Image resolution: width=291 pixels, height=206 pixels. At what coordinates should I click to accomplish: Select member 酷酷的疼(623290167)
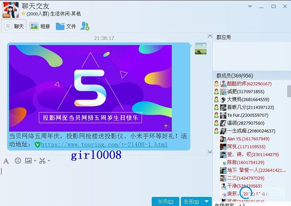[249, 84]
